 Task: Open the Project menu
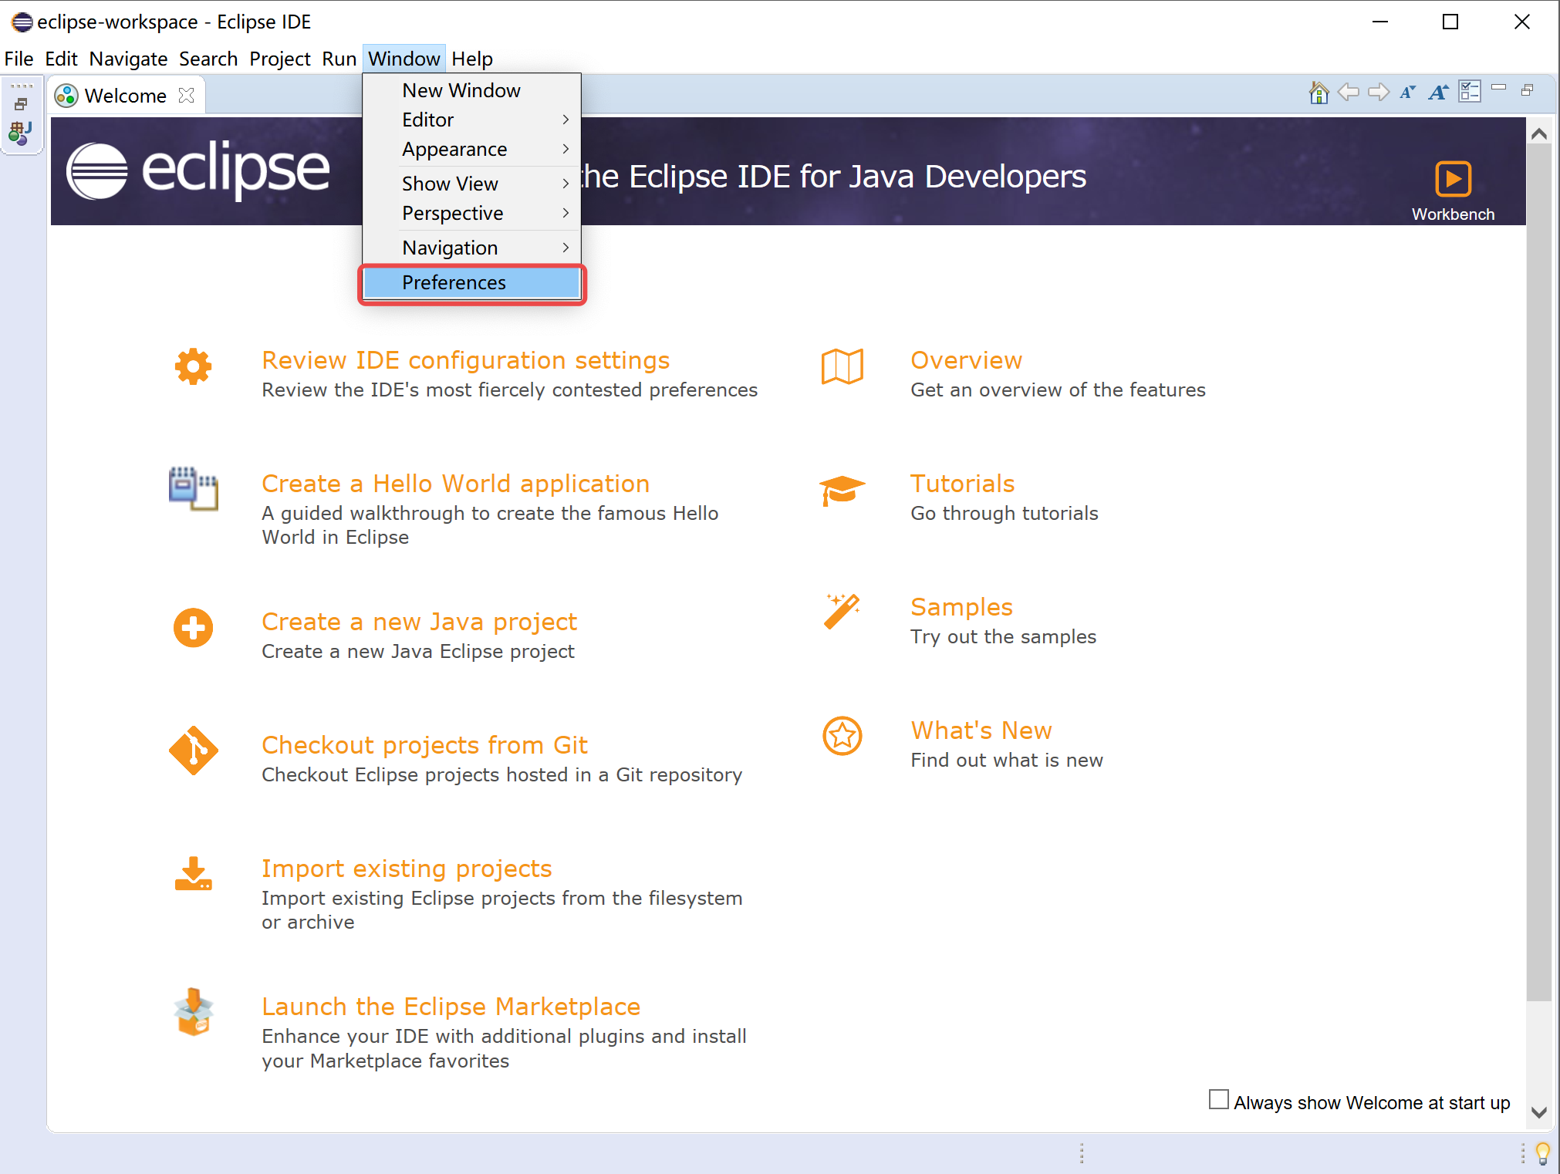pyautogui.click(x=280, y=59)
